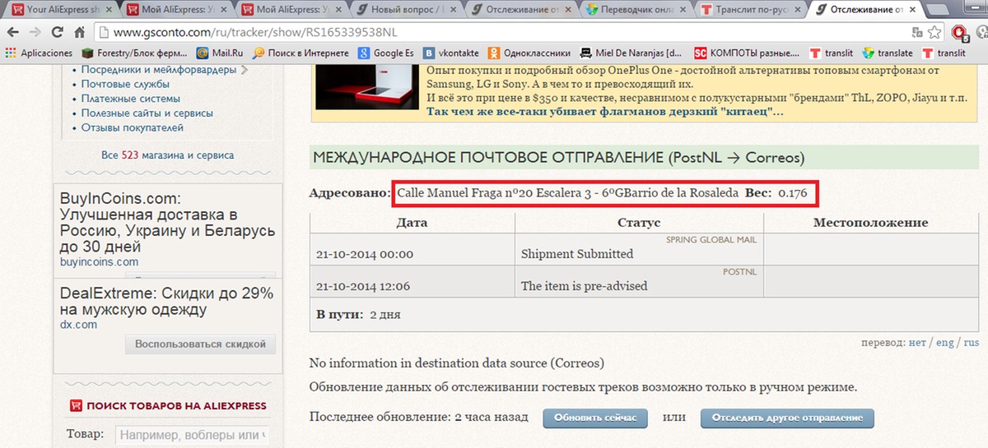This screenshot has height=448, width=988.
Task: Open the page translate icon in address bar
Action: (917, 33)
